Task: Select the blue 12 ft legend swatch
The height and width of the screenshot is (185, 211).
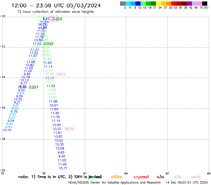Action: point(138,3)
